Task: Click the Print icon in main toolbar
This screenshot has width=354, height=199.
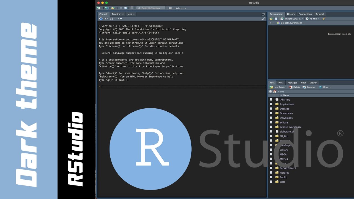Action: [132, 8]
